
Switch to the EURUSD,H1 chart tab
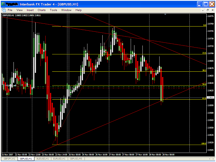click(59, 159)
